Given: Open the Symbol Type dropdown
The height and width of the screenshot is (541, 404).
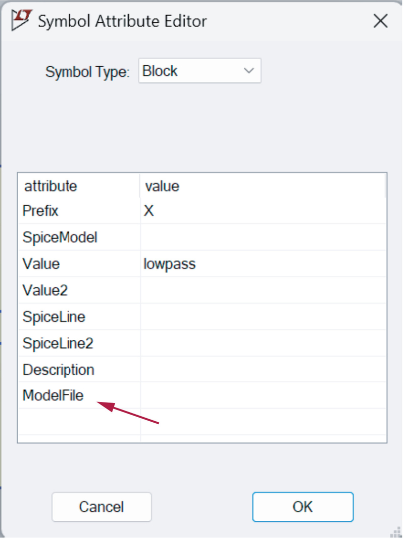Looking at the screenshot, I should (x=200, y=71).
